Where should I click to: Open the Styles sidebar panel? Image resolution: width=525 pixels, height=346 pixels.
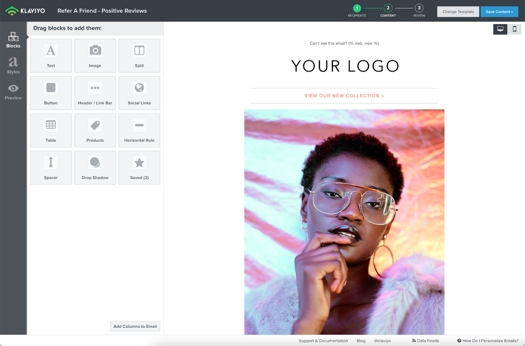13,66
